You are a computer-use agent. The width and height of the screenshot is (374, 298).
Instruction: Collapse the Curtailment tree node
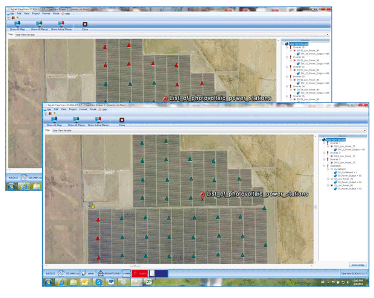pos(328,169)
